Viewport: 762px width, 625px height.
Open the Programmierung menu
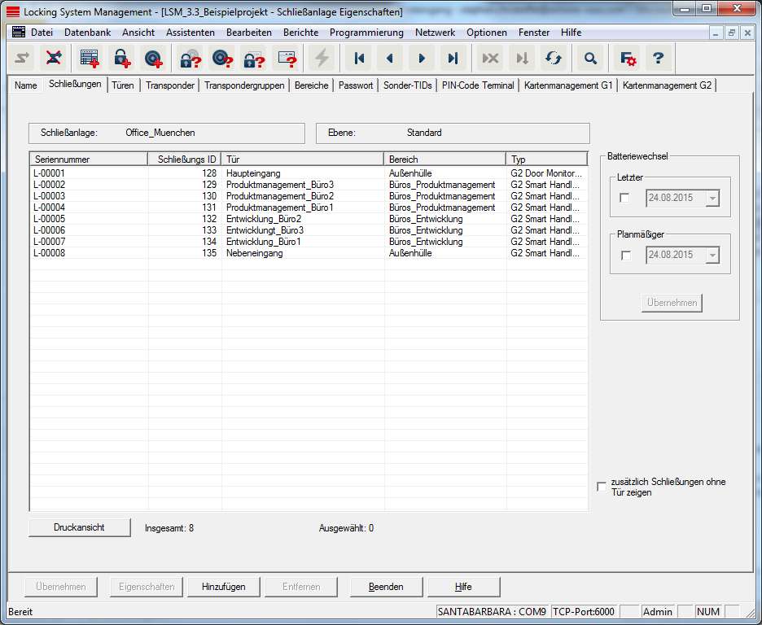point(366,33)
